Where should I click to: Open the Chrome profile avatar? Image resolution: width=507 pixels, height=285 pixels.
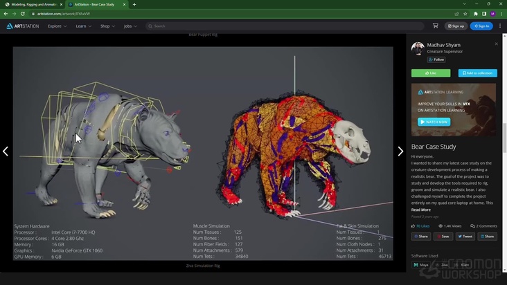click(x=492, y=14)
